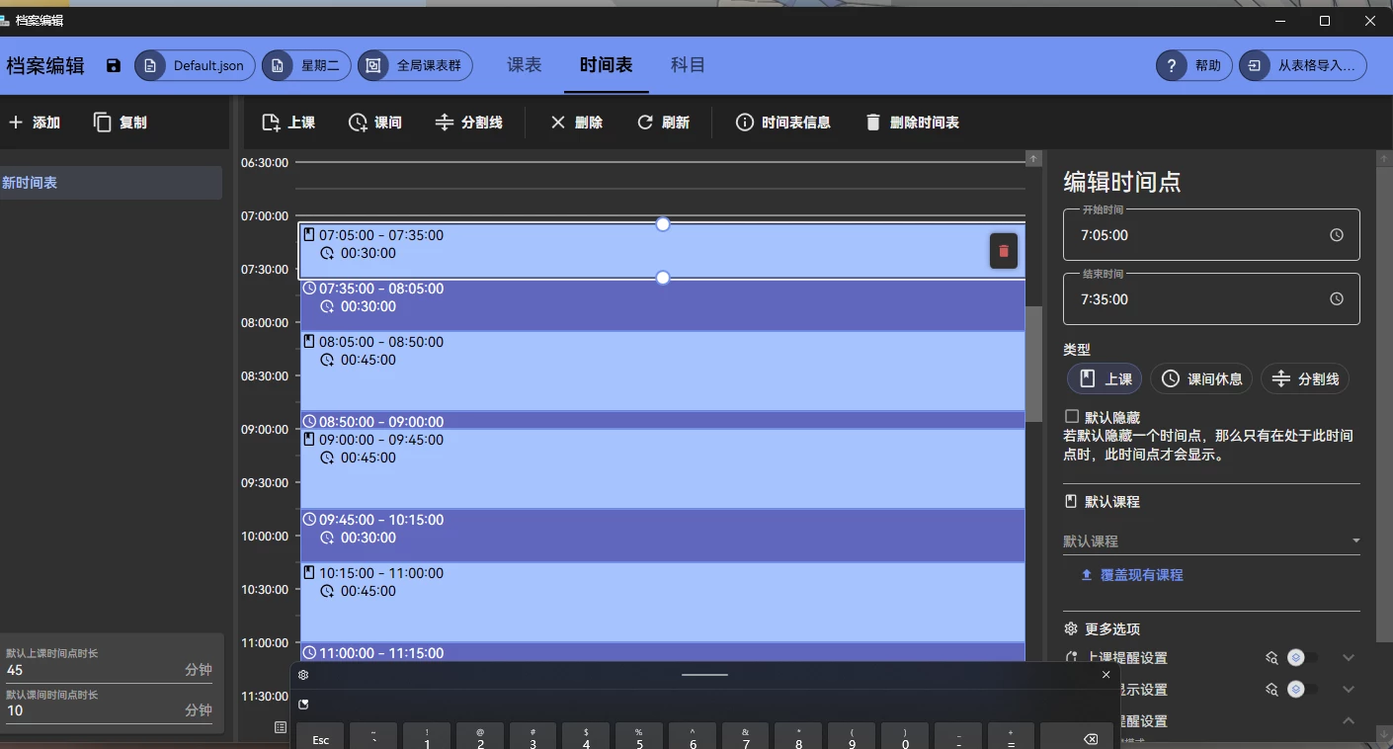The image size is (1393, 749).
Task: Add a class time point with 上课
Action: point(288,123)
